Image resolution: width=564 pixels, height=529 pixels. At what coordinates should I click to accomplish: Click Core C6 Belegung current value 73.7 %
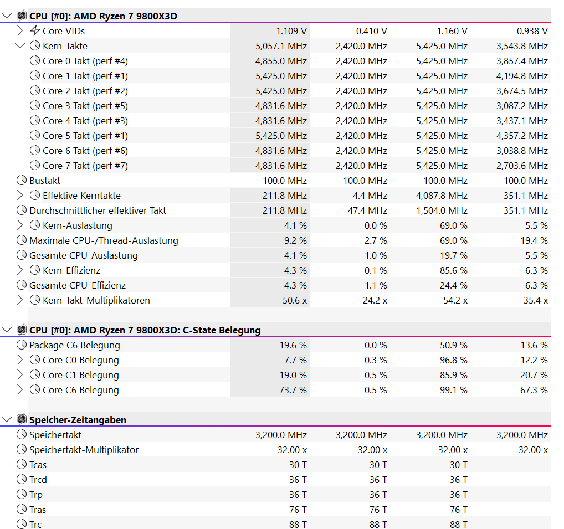pyautogui.click(x=293, y=390)
